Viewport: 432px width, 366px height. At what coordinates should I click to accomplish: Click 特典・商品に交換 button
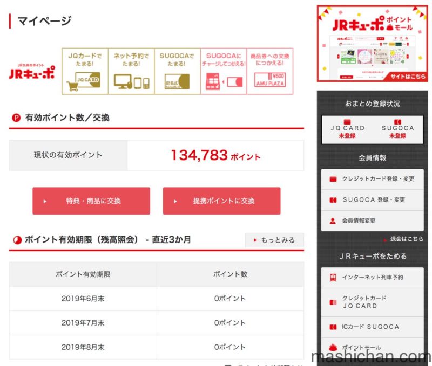pos(91,201)
